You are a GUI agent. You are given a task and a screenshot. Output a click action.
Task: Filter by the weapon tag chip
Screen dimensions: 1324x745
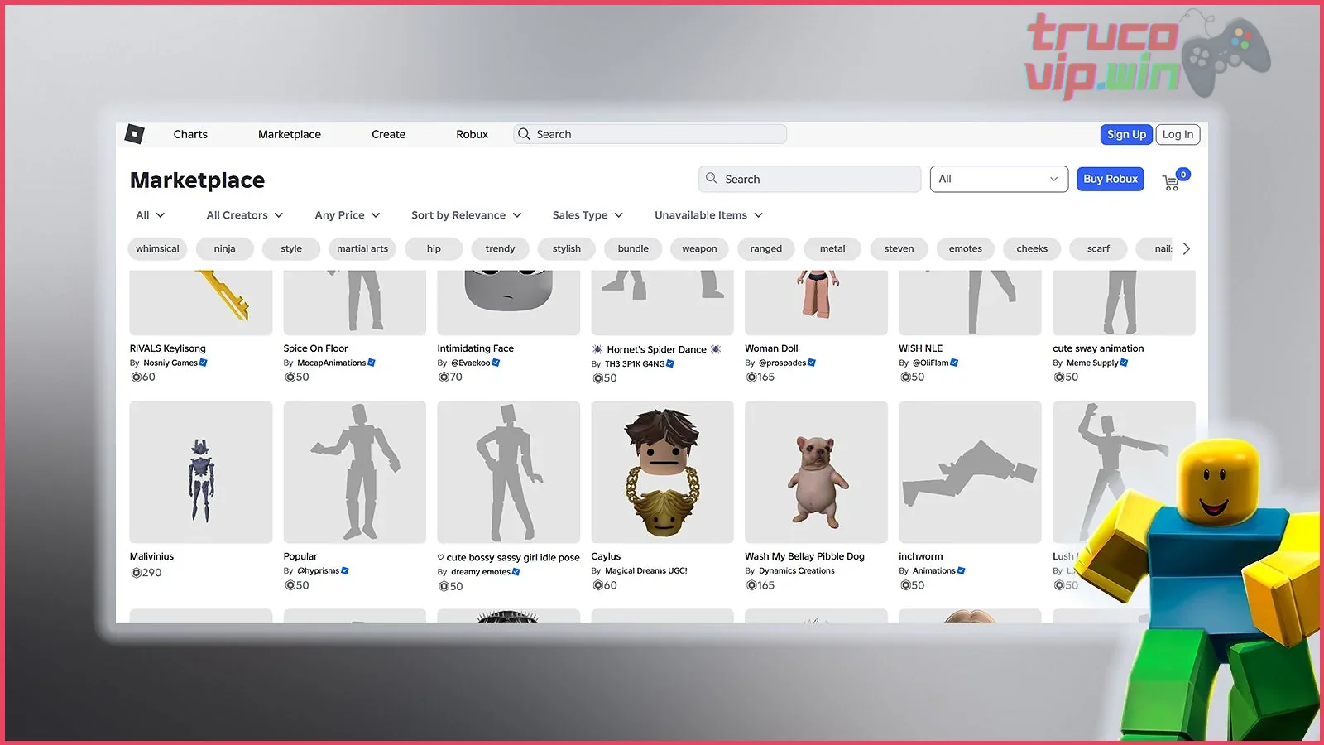699,248
